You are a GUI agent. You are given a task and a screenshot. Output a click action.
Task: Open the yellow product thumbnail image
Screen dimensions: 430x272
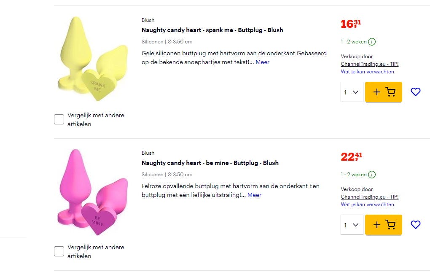tap(93, 59)
